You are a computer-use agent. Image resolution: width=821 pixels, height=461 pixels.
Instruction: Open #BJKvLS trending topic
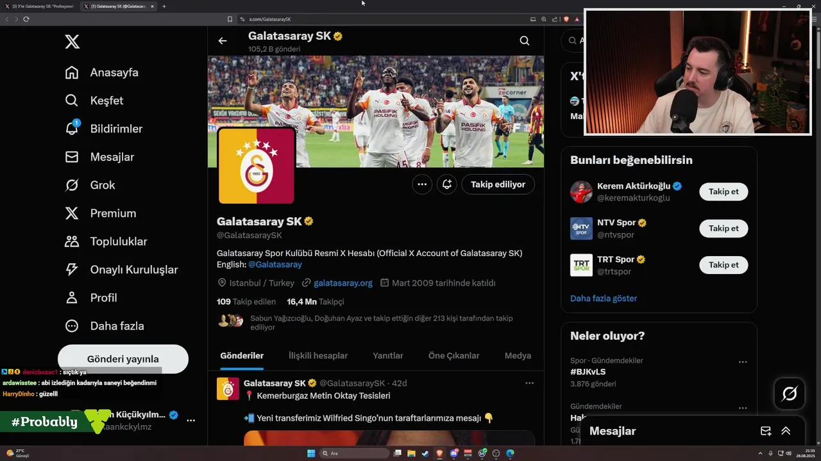pyautogui.click(x=588, y=371)
